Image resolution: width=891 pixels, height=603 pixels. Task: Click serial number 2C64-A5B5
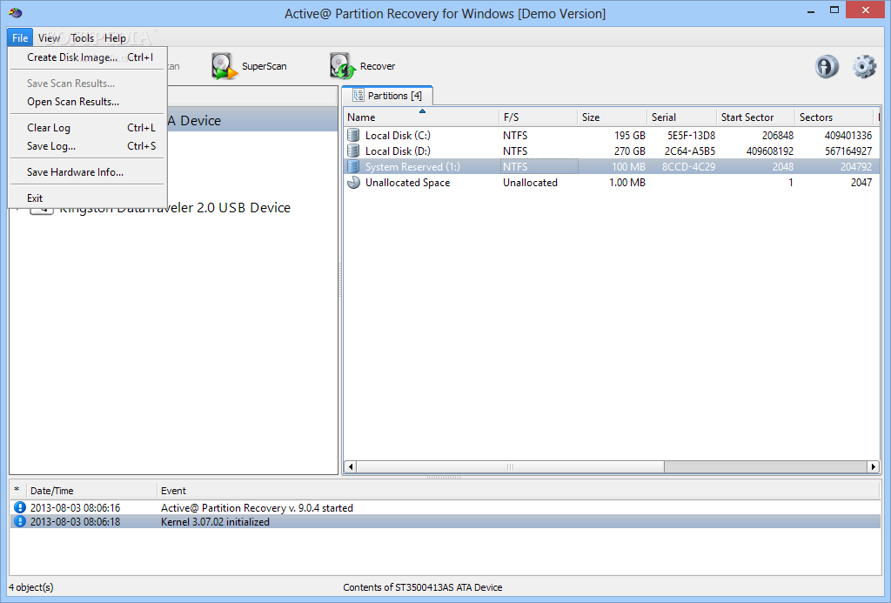pos(690,151)
